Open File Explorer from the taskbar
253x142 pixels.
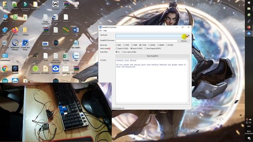click(249, 9)
